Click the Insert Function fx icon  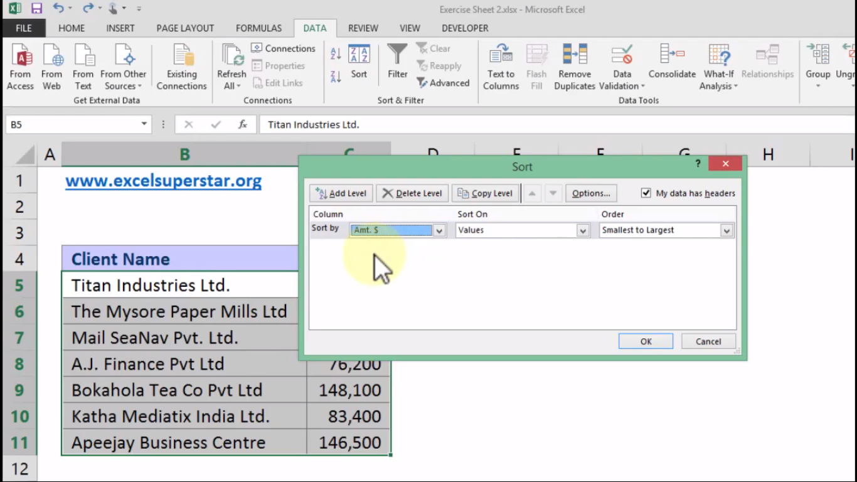[x=243, y=124]
